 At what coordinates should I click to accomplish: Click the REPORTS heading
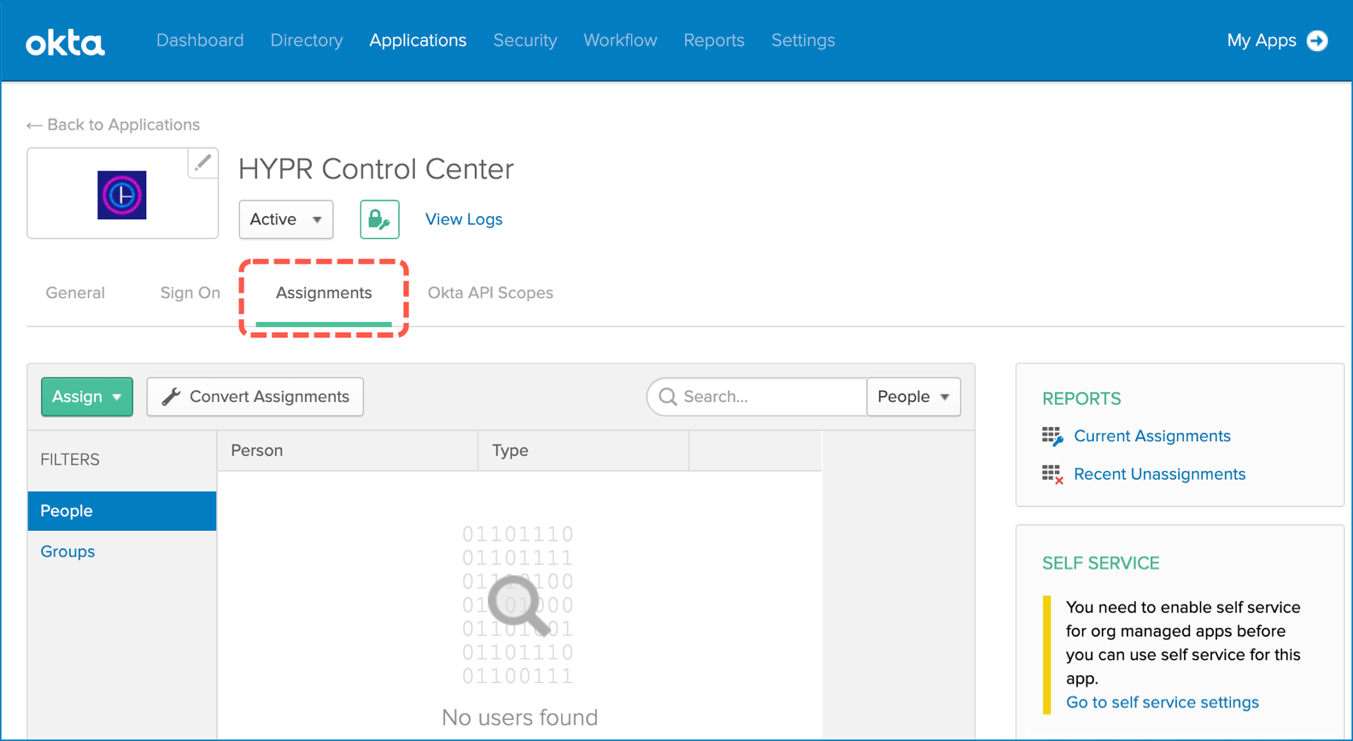1081,399
